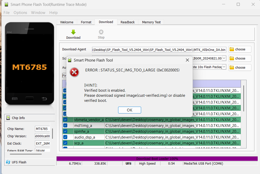Click the phone's home key
This screenshot has width=260, height=174.
(30, 99)
